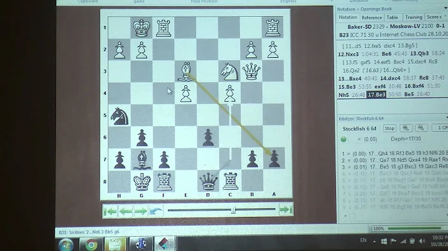448x251 pixels.
Task: Open the Table tab
Action: tap(392, 17)
